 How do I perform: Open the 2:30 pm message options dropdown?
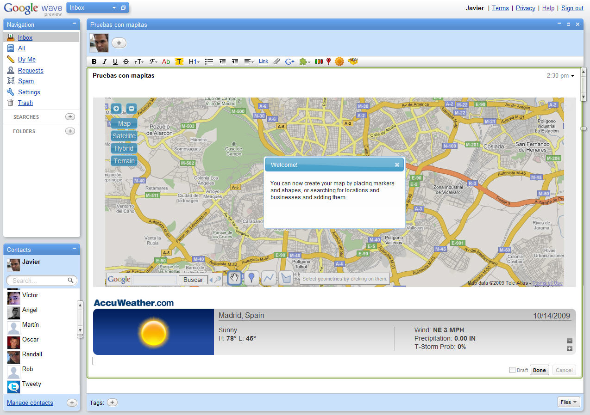(x=572, y=76)
